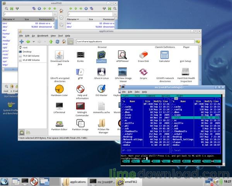232x186 pixels.
Task: Click the /usr/share/applications path field
Action: coord(135,41)
